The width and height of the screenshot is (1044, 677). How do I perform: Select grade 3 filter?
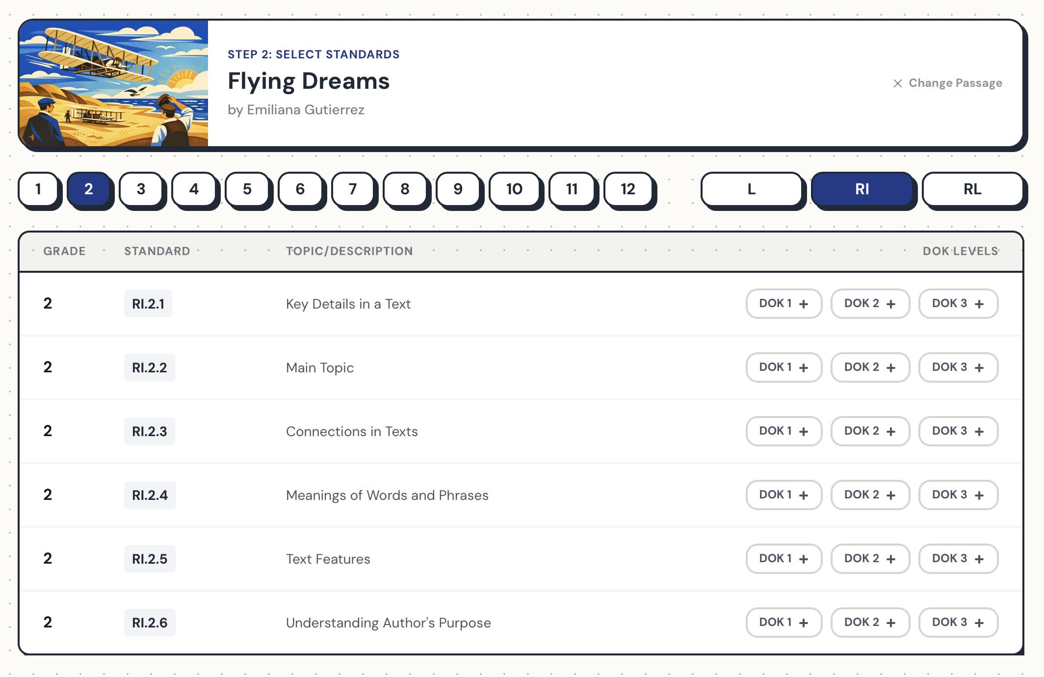(x=141, y=189)
